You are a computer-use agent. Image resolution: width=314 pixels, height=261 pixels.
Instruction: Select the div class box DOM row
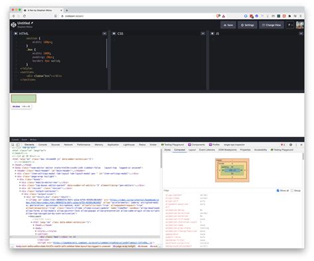85,237
